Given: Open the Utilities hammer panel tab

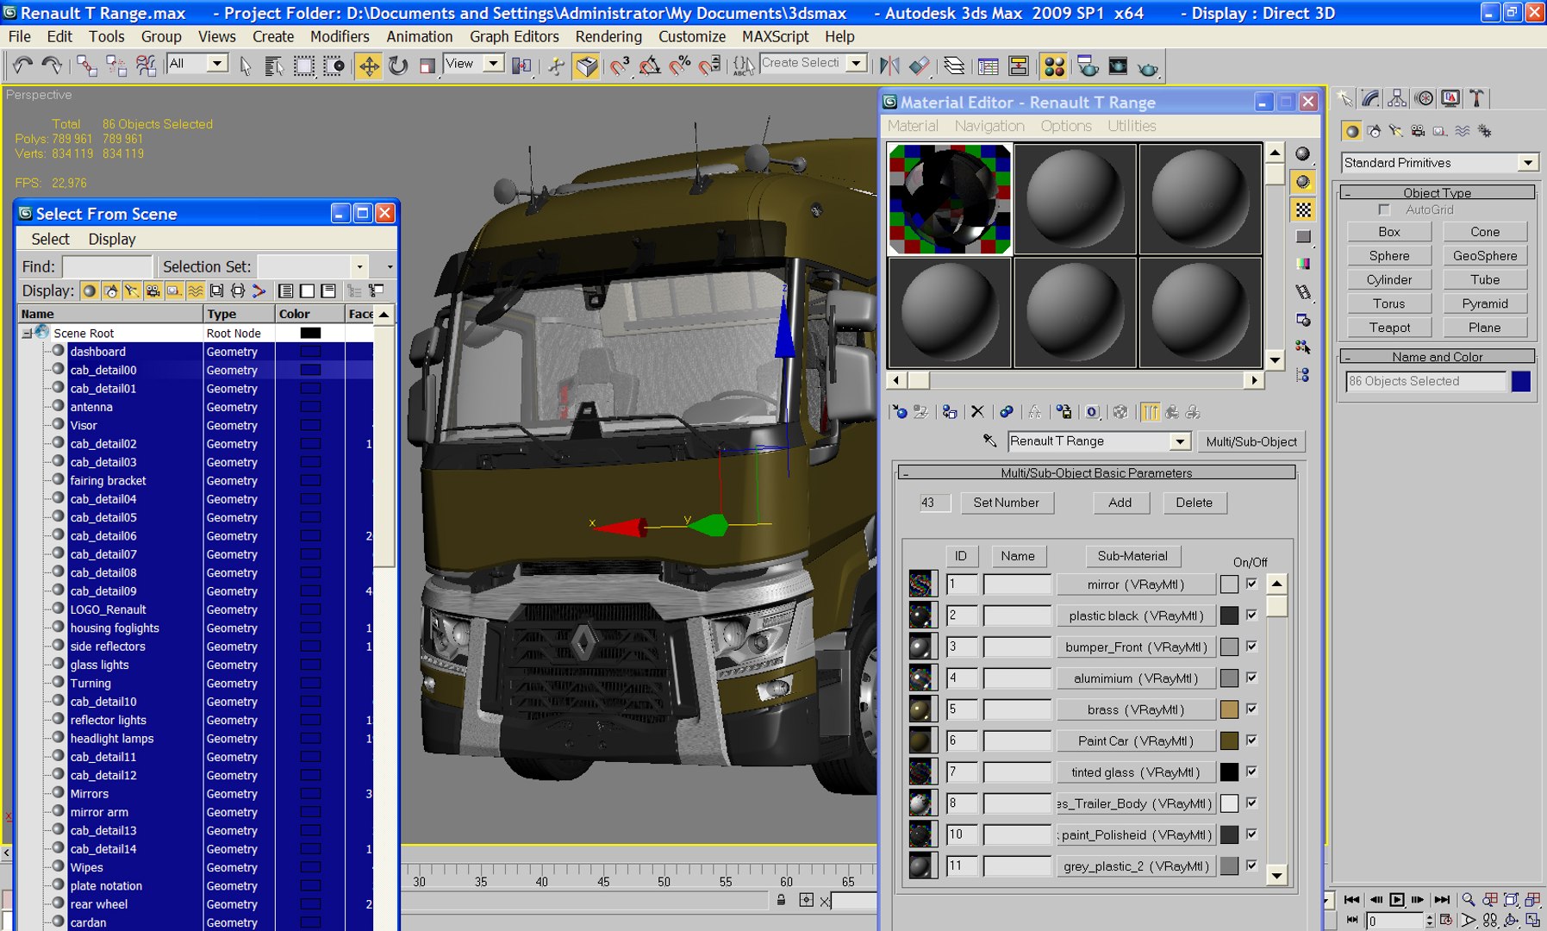Looking at the screenshot, I should (x=1477, y=98).
